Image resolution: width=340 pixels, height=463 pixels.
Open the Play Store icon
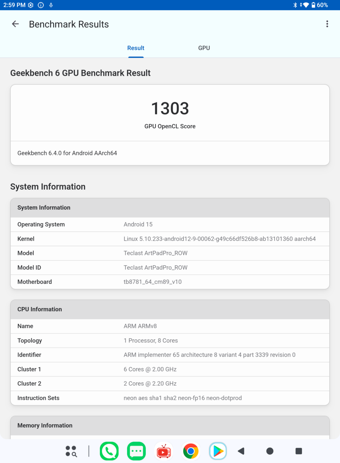coord(218,451)
